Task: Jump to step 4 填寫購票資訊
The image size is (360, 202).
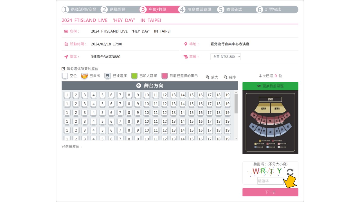Action: [195, 10]
